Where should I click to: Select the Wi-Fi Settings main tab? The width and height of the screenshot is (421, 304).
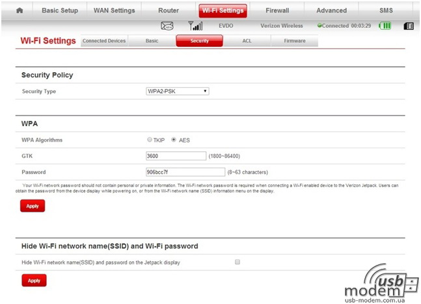[223, 11]
